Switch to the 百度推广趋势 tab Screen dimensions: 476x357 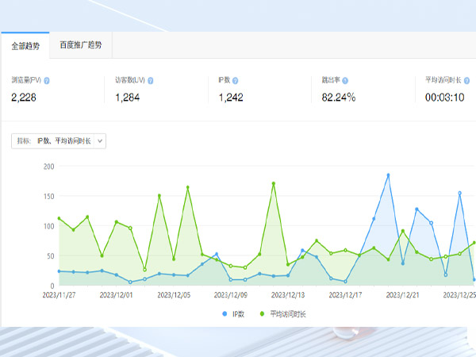[x=81, y=45]
